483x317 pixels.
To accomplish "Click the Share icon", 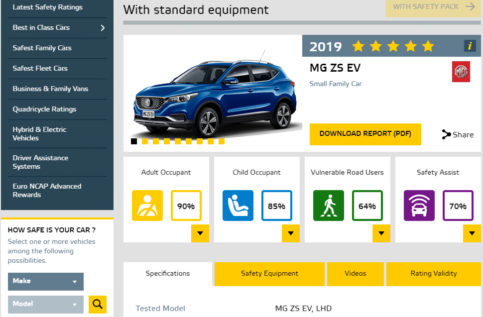I will [446, 134].
